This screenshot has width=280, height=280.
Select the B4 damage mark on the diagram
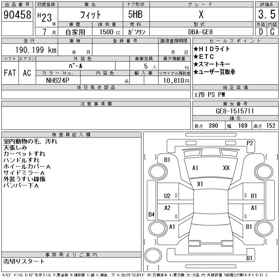(151, 215)
